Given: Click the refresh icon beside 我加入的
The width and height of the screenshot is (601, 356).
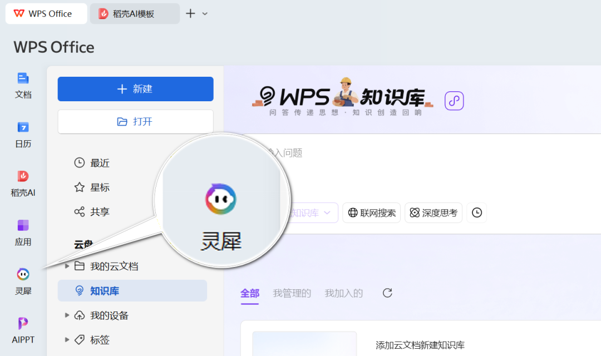Looking at the screenshot, I should [387, 293].
